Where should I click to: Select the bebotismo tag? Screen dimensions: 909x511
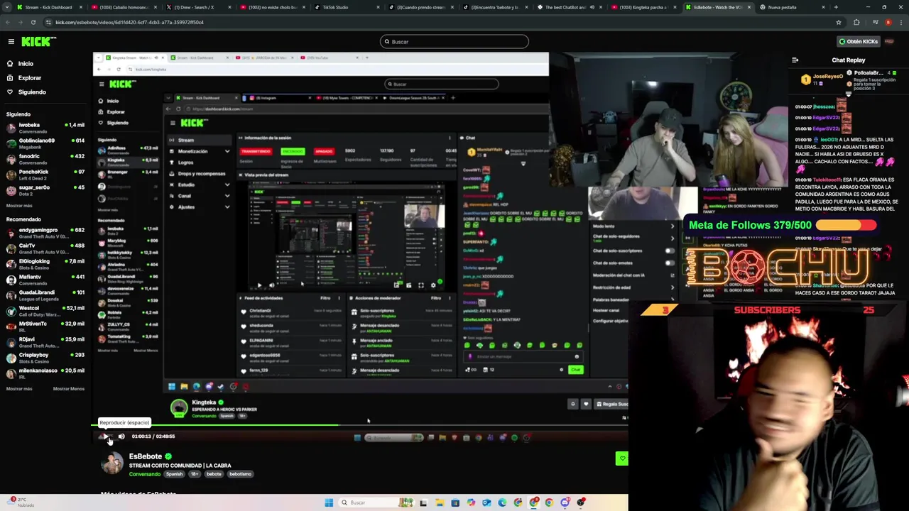point(240,474)
